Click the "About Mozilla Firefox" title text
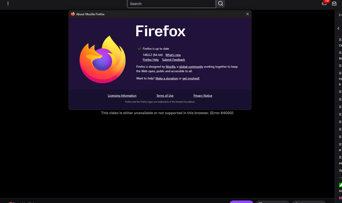This screenshot has height=203, width=342. [x=90, y=14]
